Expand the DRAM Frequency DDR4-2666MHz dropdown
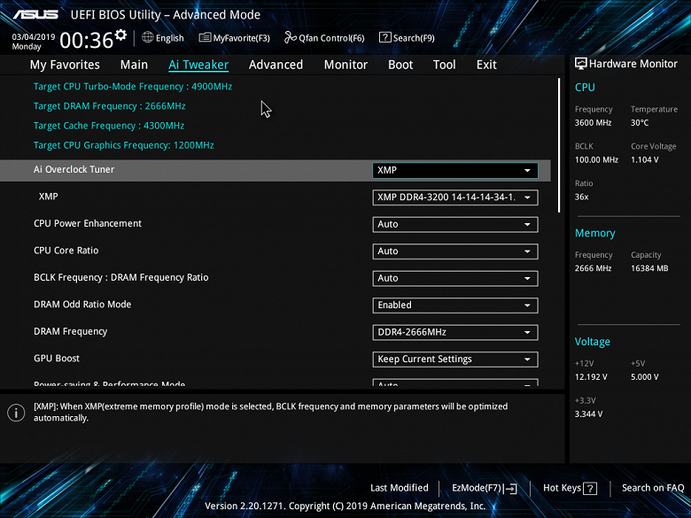 click(x=455, y=332)
